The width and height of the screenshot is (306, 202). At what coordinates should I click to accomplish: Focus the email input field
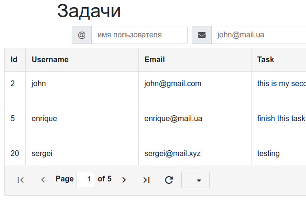[x=258, y=35]
